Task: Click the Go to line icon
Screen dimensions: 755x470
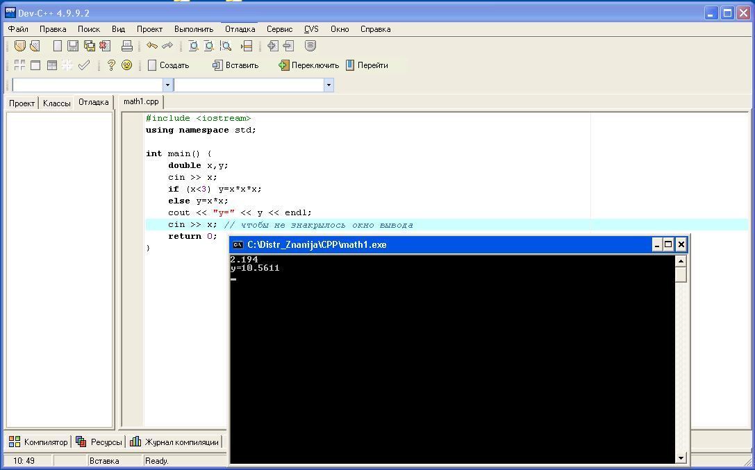Action: 247,46
